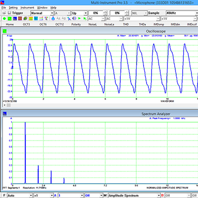This screenshot has width=198, height=198.
Task: Expand the Auto frequency range dropdown
Action: coord(31,196)
